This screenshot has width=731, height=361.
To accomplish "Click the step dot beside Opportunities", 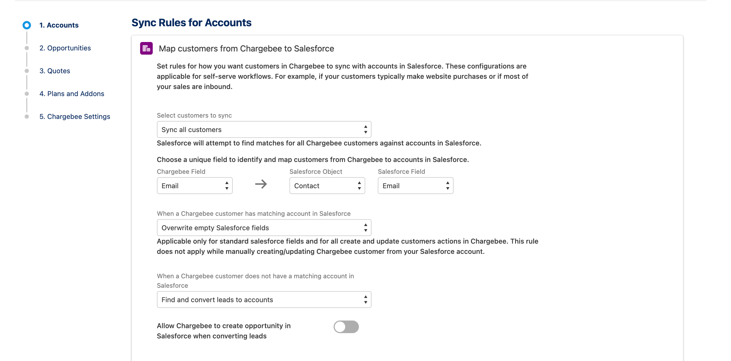I will [27, 48].
